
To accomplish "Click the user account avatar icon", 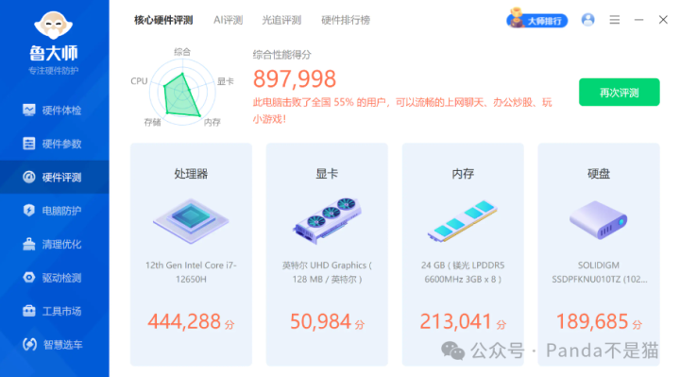I will [587, 20].
